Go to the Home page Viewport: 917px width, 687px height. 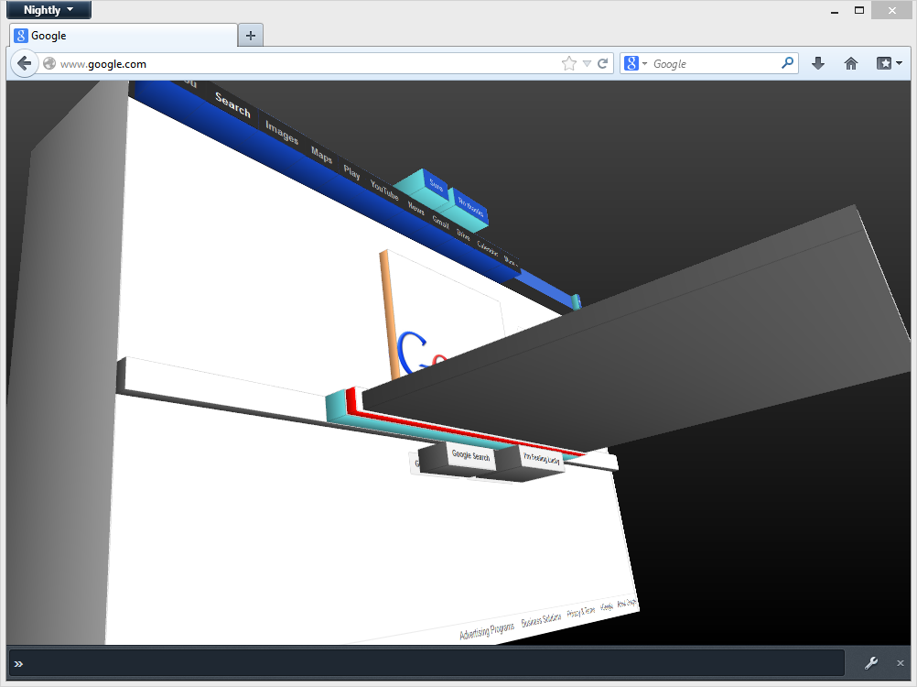[851, 63]
